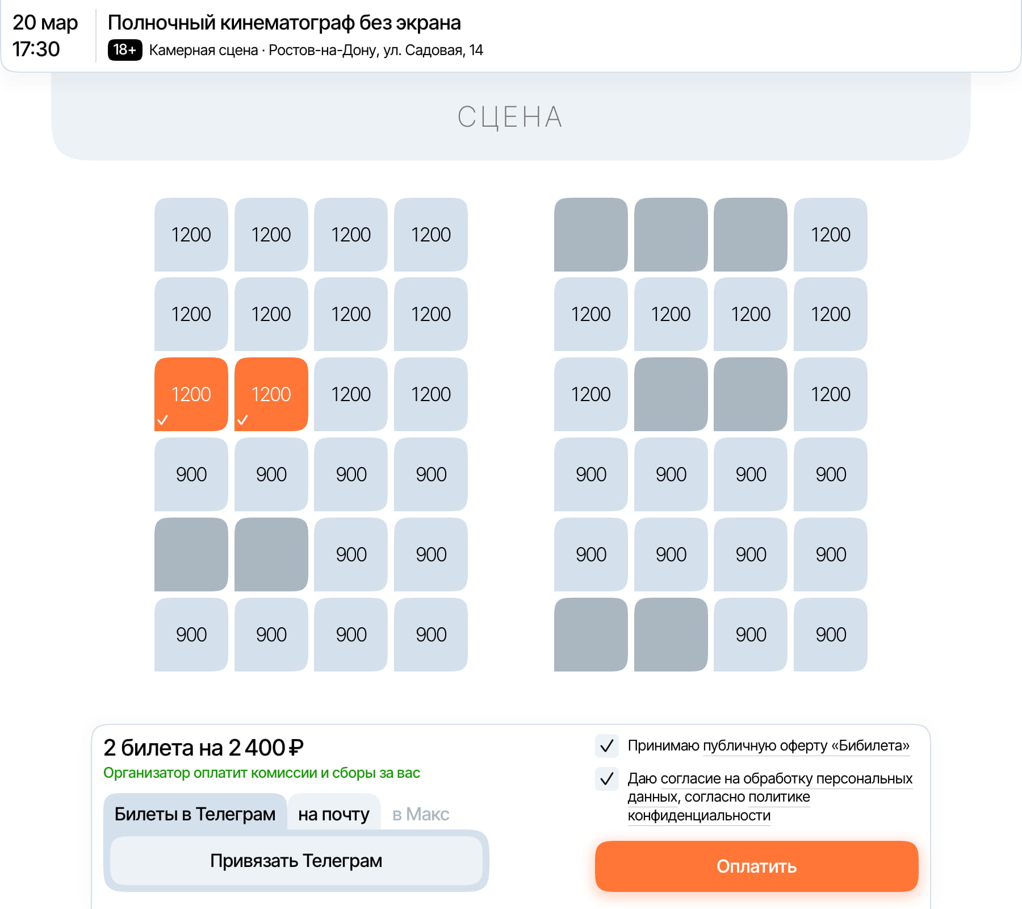Choose the «в Макс» delivery tab
The width and height of the screenshot is (1022, 909).
(x=421, y=814)
